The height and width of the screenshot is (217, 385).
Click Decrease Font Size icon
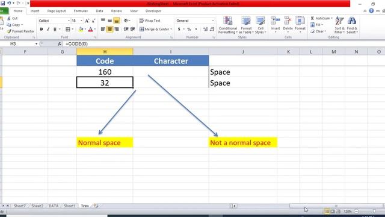pos(94,21)
